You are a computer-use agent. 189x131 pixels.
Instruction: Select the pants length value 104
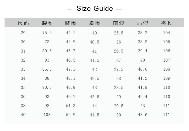(167, 33)
